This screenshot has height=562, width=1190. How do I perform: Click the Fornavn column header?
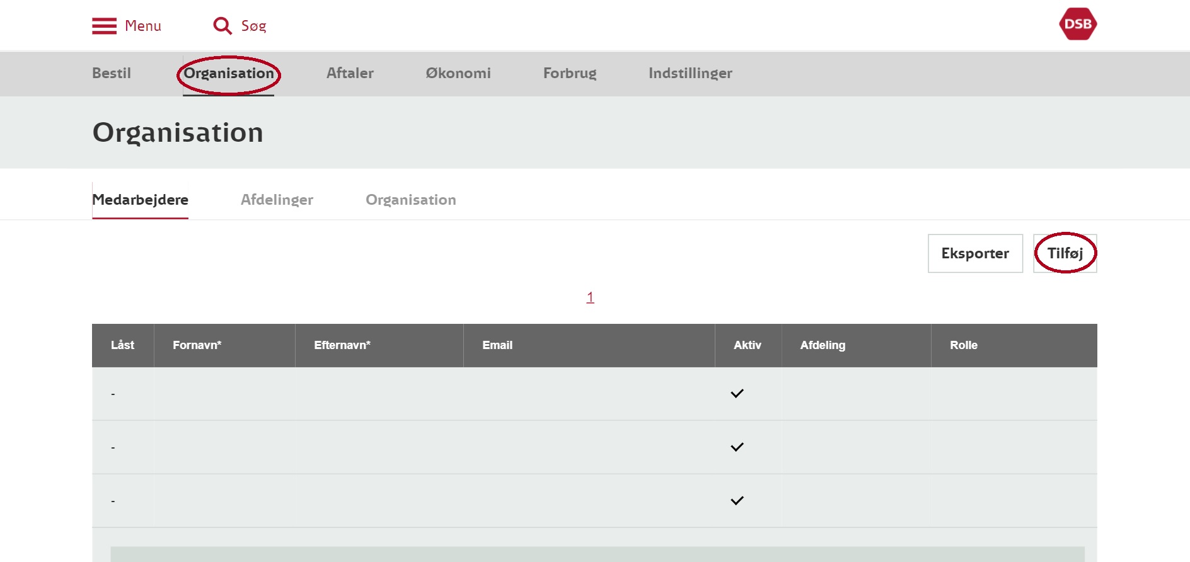point(197,345)
